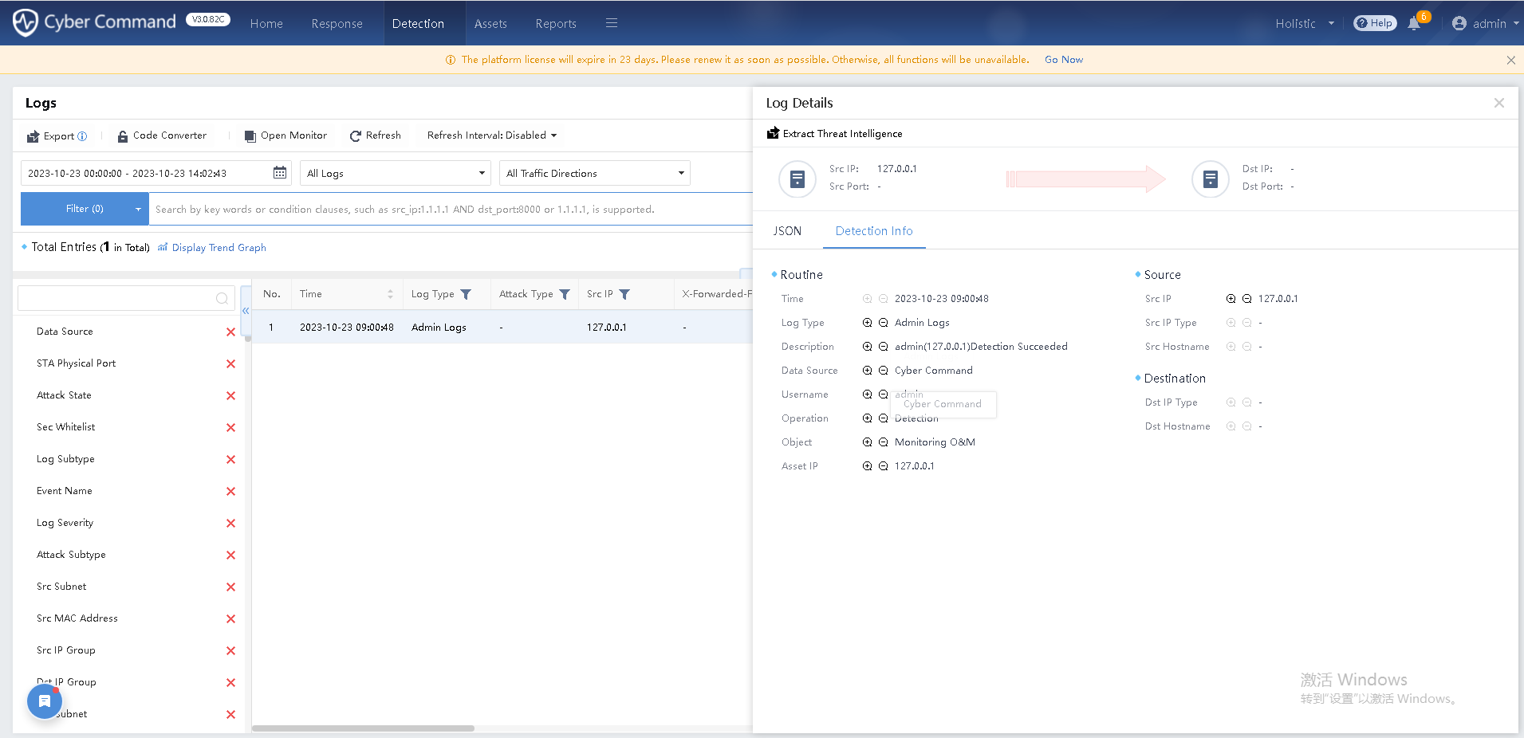Open the Refresh Interval dropdown
Screen dimensions: 1524x738
click(x=491, y=135)
